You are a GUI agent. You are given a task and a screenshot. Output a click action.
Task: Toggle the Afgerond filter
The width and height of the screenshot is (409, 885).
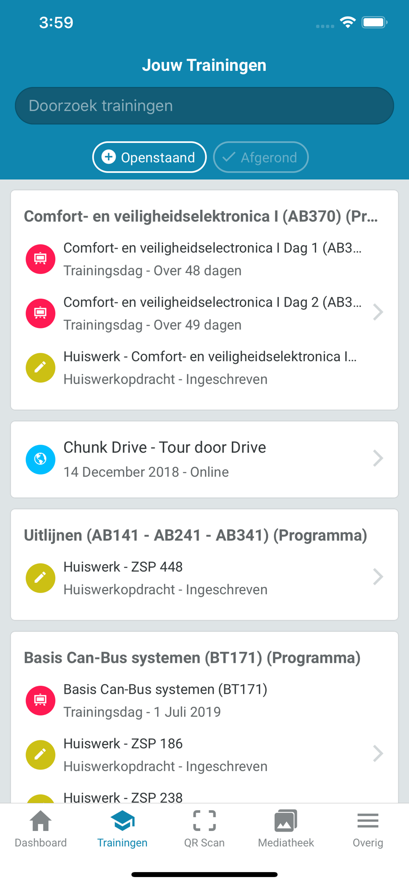[261, 157]
